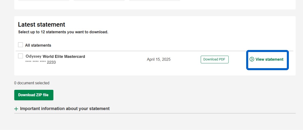
Task: Tick the All statements checkbox
Action: [x=20, y=45]
